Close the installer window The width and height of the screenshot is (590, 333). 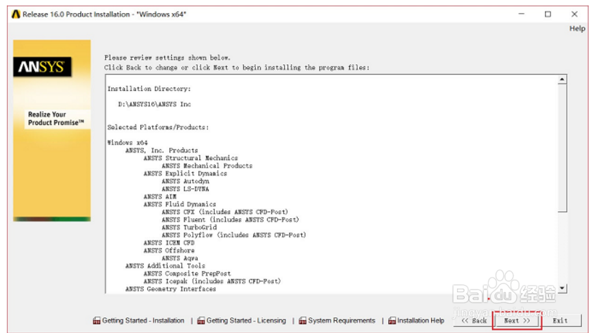click(574, 14)
